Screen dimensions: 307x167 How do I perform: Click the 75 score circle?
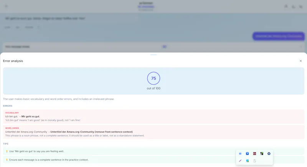(x=153, y=78)
